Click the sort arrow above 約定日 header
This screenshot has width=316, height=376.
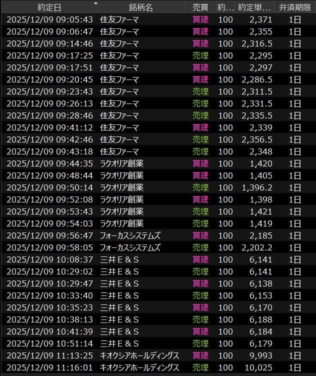point(95,3)
